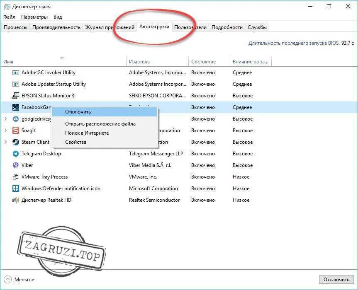Choose Открыть расположение файла in context menu
This screenshot has height=290, width=358.
click(x=105, y=124)
